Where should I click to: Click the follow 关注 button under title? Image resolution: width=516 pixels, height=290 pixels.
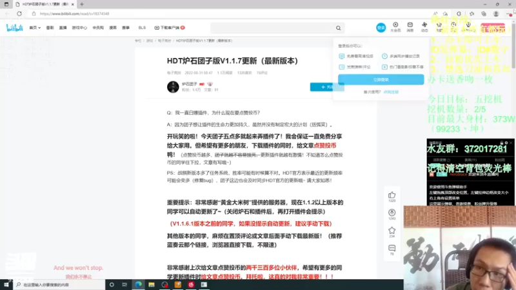[327, 87]
